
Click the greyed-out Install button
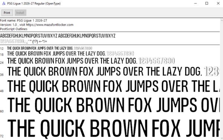click(x=20, y=13)
